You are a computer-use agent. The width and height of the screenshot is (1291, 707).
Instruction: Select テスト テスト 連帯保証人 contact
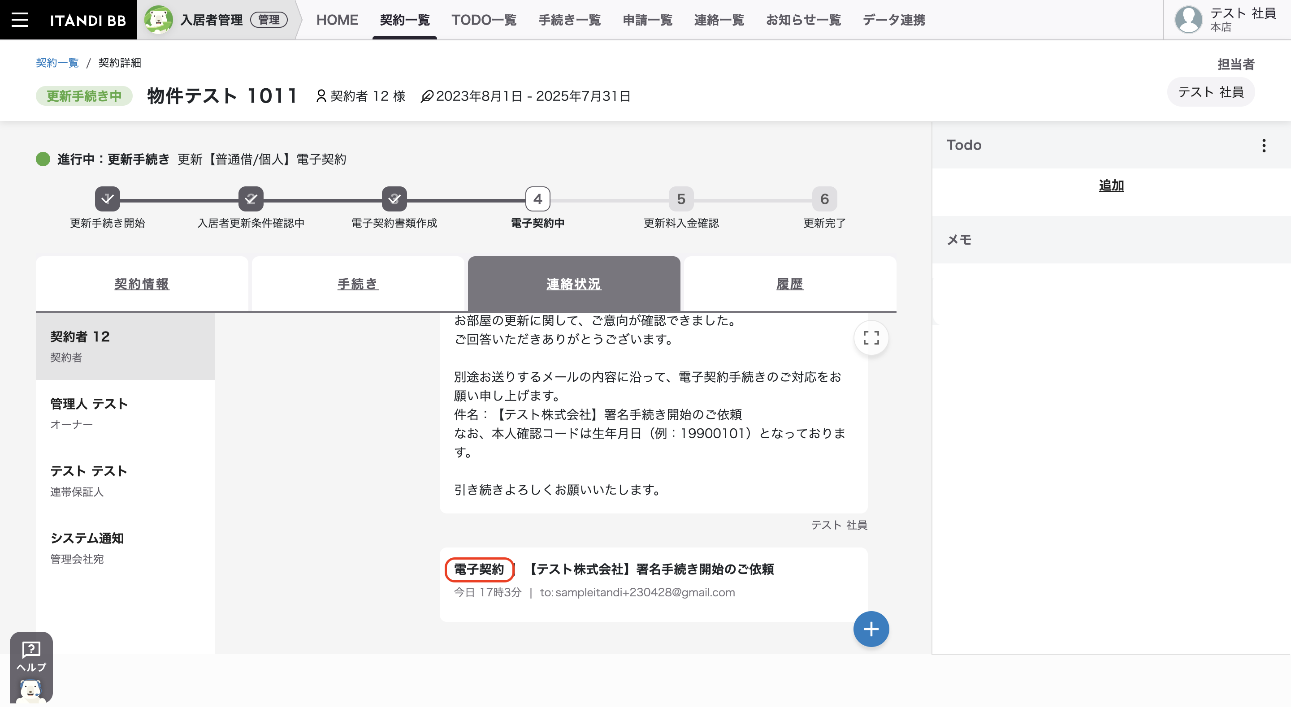(126, 481)
